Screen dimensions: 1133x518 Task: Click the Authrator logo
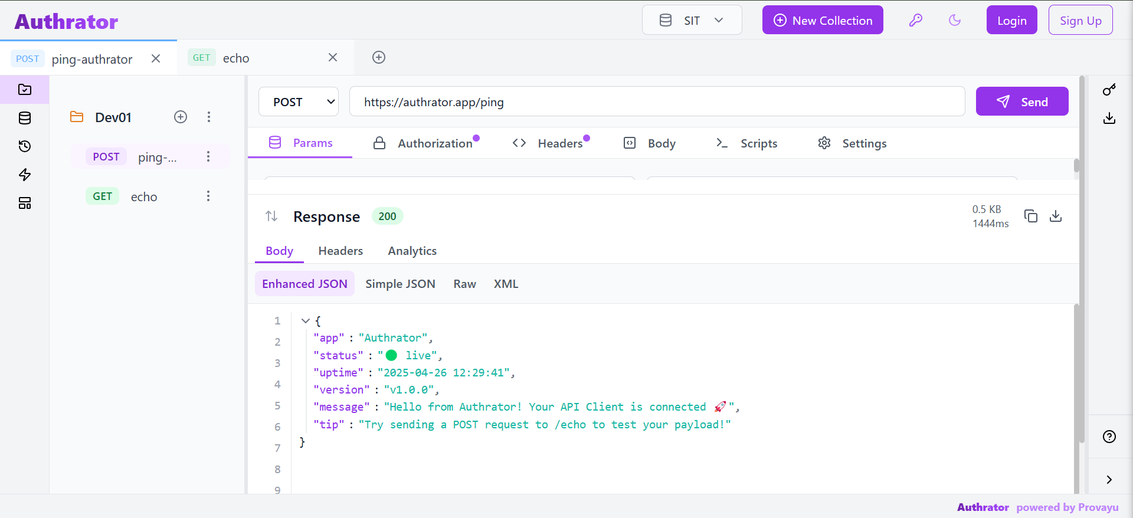point(66,21)
